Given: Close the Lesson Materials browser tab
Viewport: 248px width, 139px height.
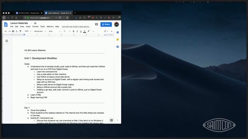Looking at the screenshot, I should [x=71, y=13].
